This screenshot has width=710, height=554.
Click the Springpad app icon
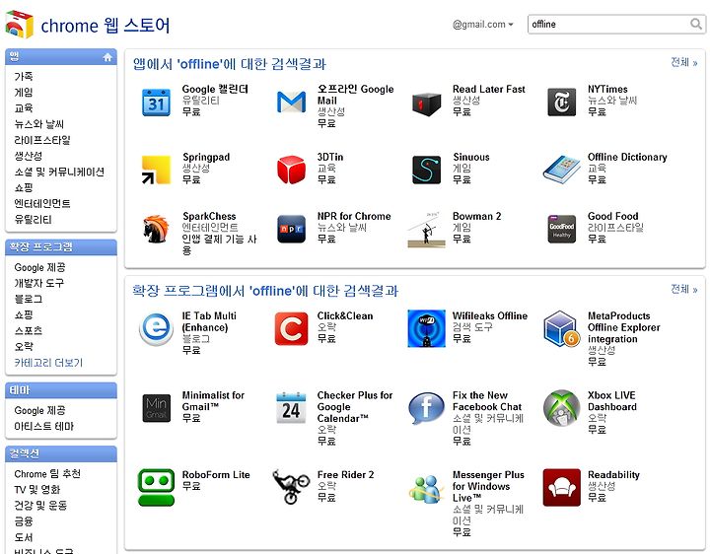[x=156, y=171]
